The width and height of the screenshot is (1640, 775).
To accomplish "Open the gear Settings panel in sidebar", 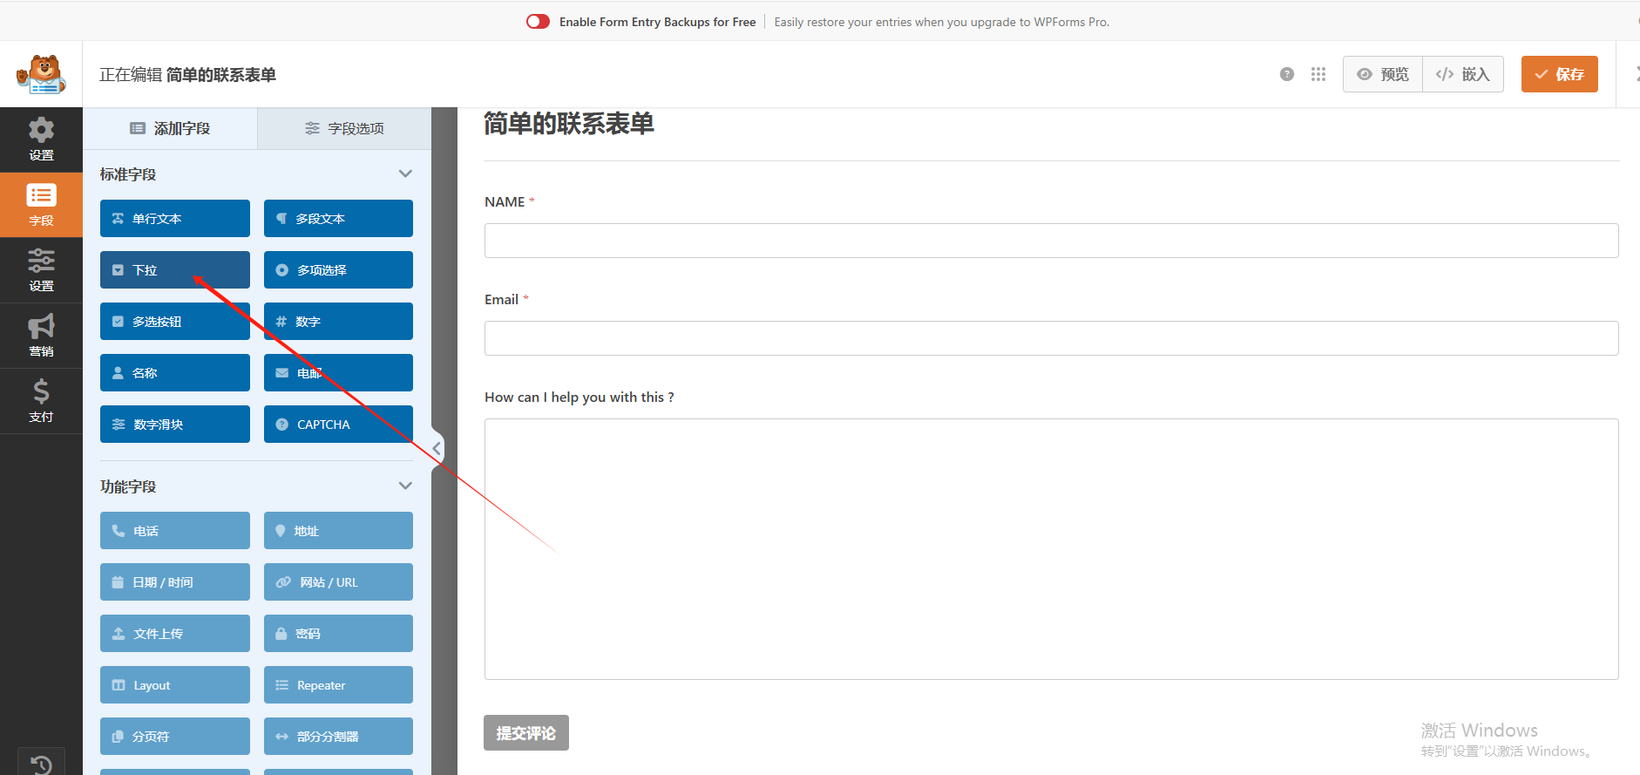I will (x=41, y=139).
